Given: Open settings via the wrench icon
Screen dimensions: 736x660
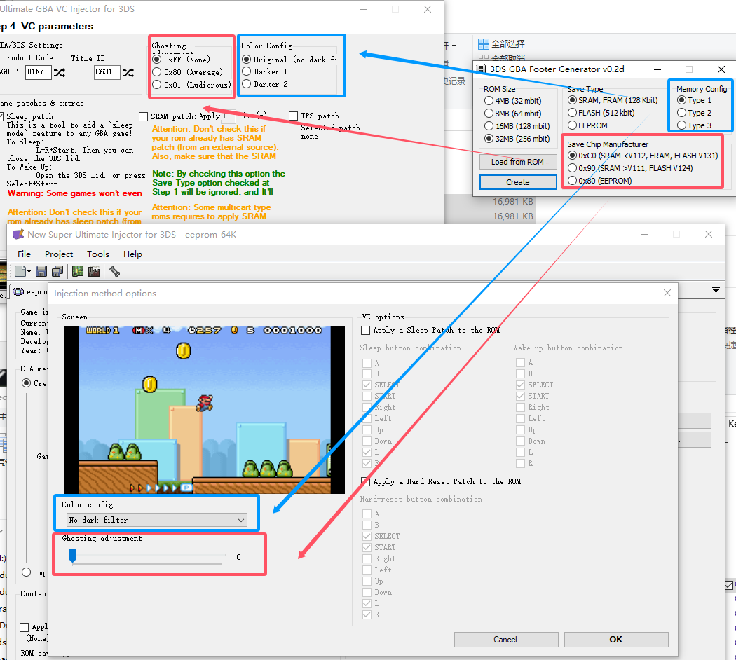Looking at the screenshot, I should point(114,271).
